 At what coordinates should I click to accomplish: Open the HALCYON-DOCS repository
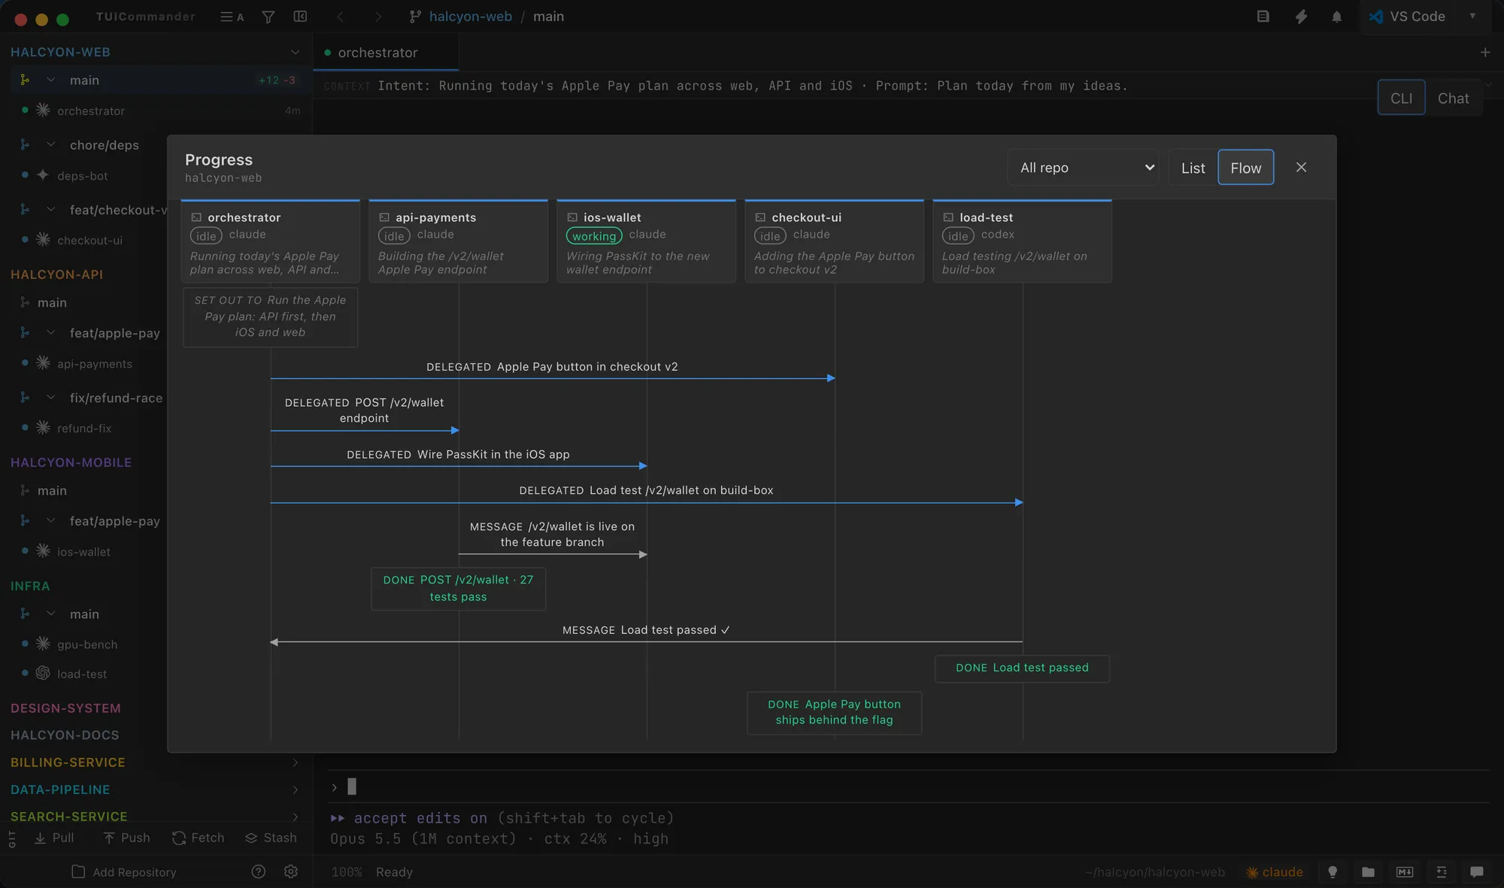[65, 735]
